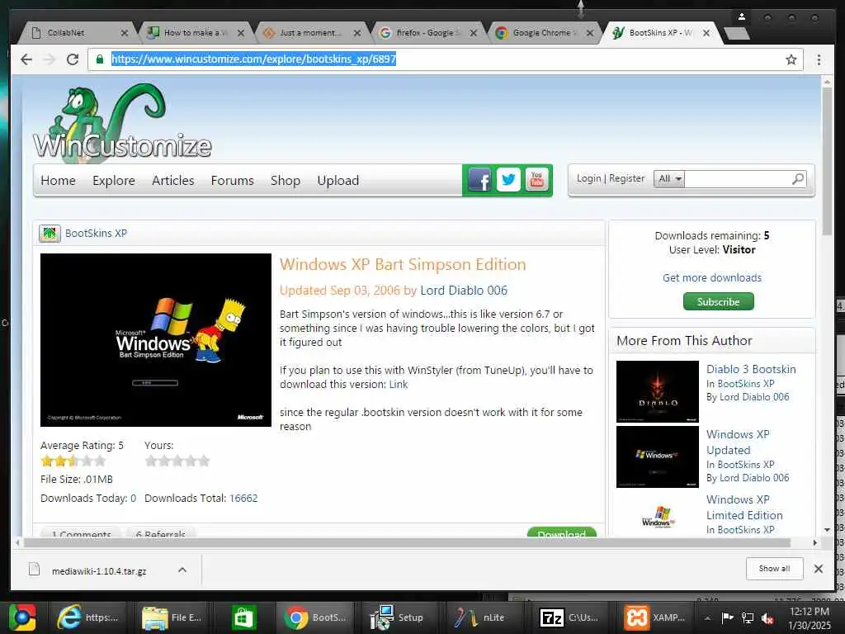
Task: Click the BootSkins XP breadcrumb link
Action: pyautogui.click(x=96, y=234)
